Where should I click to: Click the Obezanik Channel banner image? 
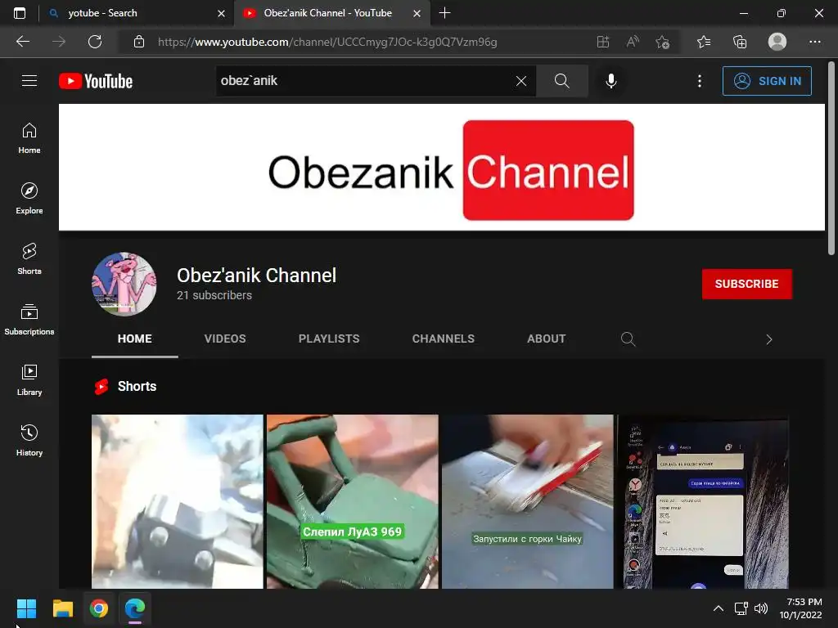click(x=441, y=167)
